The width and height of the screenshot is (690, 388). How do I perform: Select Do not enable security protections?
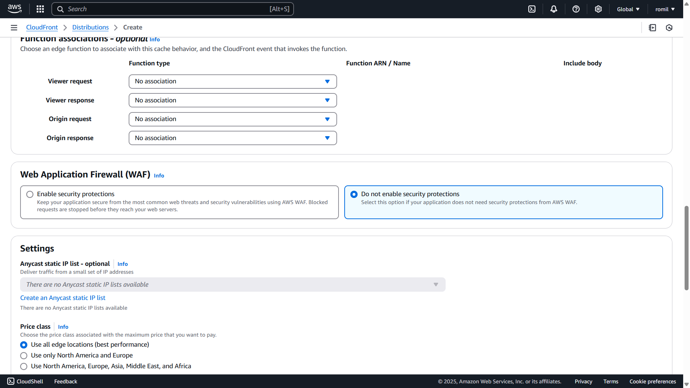[x=354, y=194]
